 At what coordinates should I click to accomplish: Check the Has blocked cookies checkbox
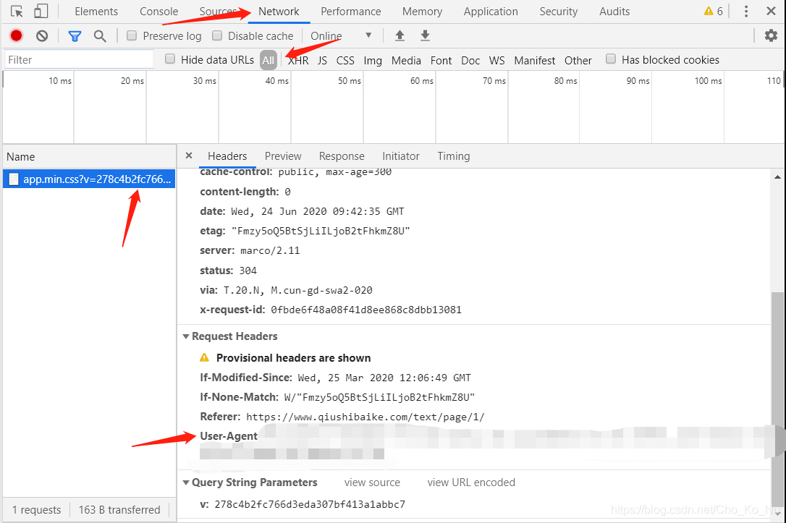(x=611, y=59)
